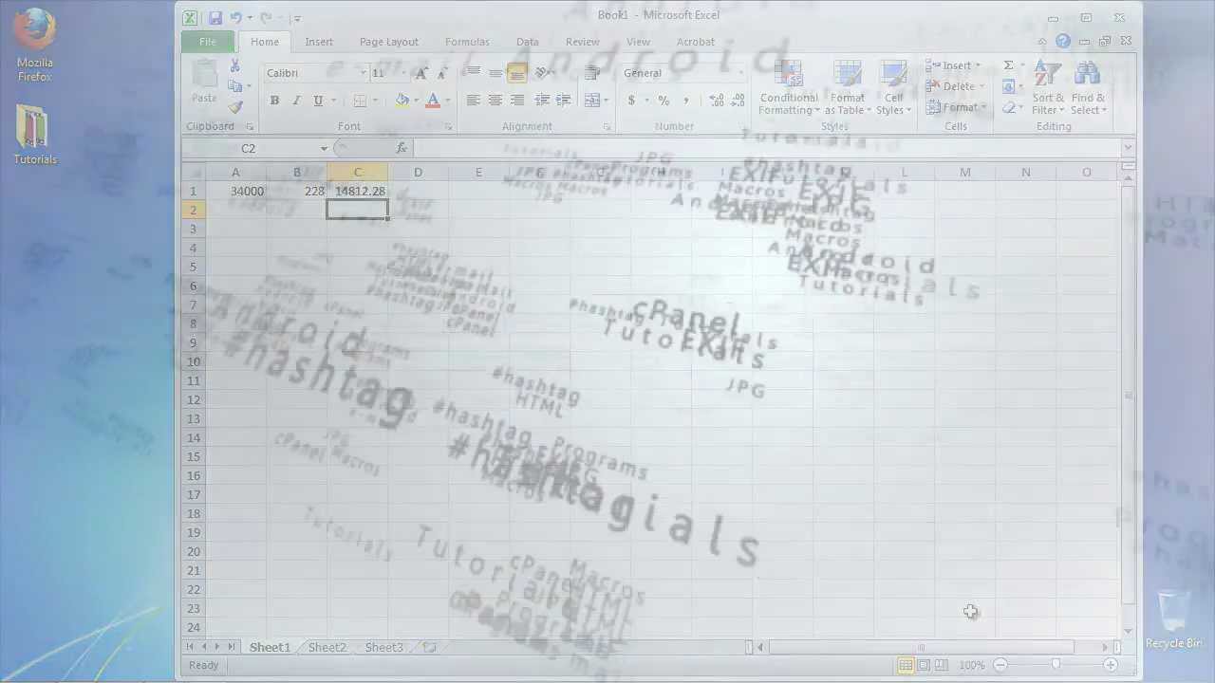Open the Number Format dropdown (General)
Viewport: 1215px width, 683px height.
click(x=740, y=73)
